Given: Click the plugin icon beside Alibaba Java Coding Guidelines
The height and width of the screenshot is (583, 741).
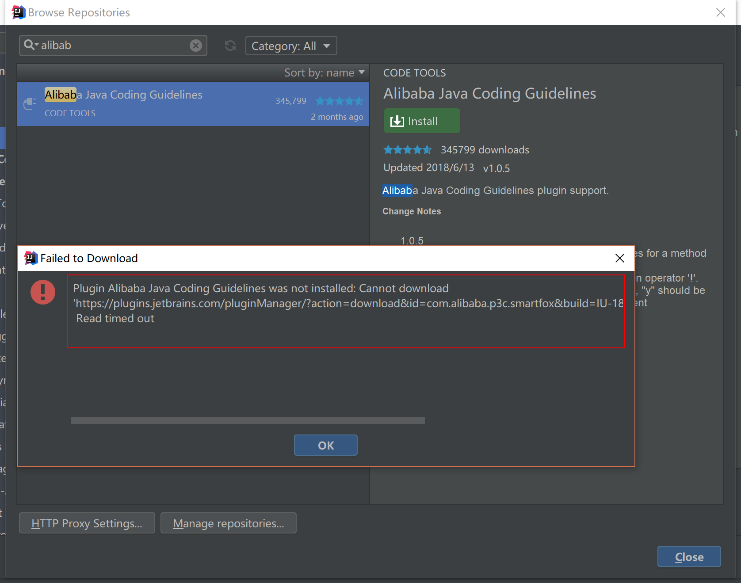Looking at the screenshot, I should click(30, 103).
